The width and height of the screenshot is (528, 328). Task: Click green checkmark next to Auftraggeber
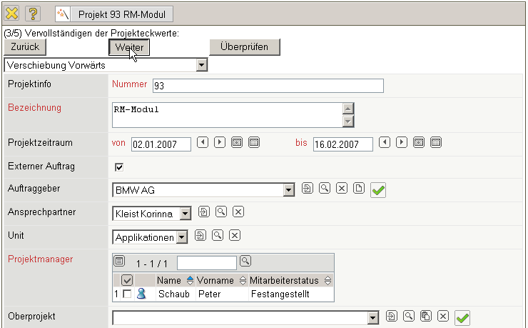[379, 190]
